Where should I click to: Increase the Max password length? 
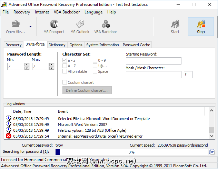click(x=52, y=64)
